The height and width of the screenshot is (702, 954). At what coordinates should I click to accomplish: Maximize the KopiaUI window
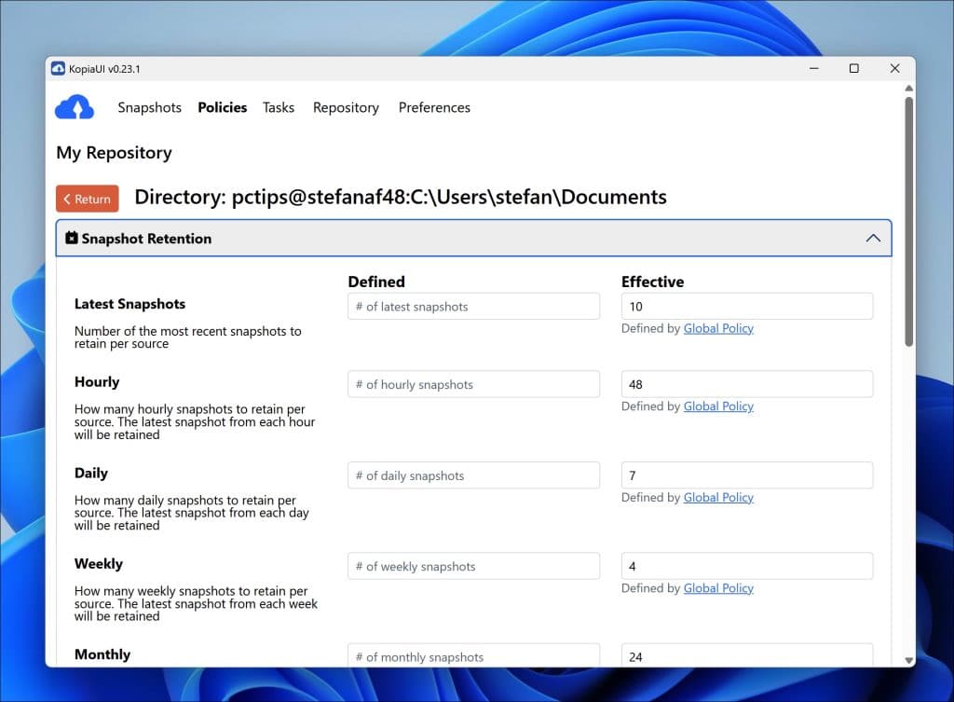pos(854,68)
